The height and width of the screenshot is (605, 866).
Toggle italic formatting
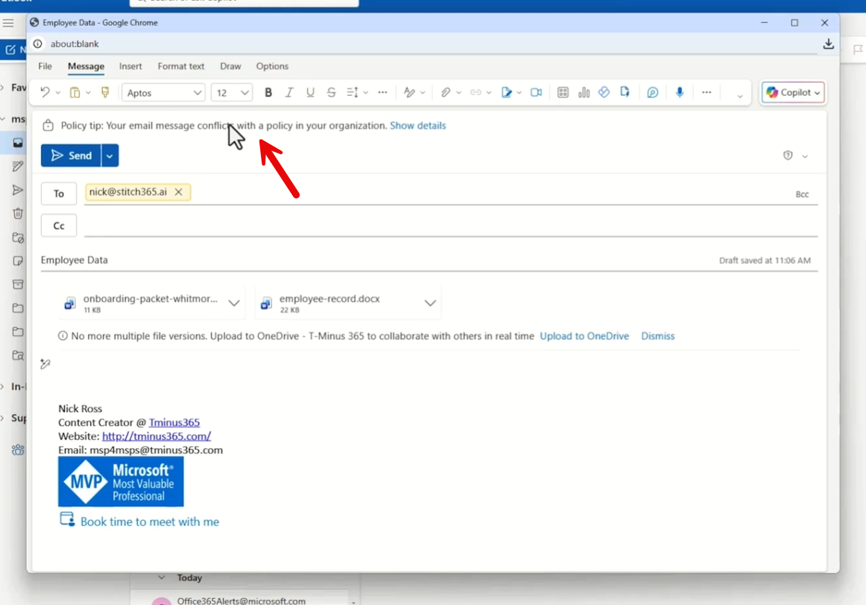289,93
